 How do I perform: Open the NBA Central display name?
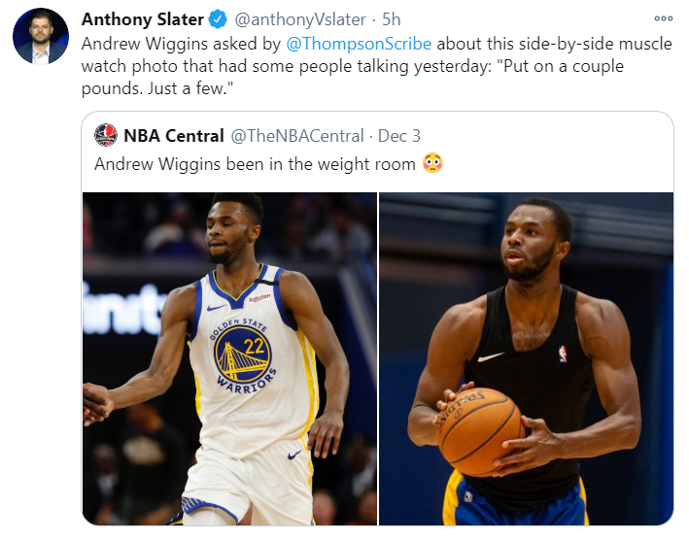click(x=174, y=135)
